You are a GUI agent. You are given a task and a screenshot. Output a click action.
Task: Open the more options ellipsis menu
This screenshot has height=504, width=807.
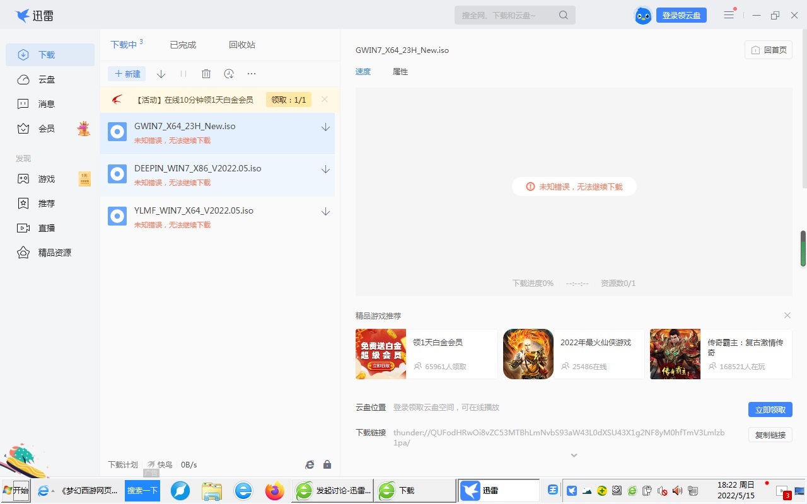point(252,74)
